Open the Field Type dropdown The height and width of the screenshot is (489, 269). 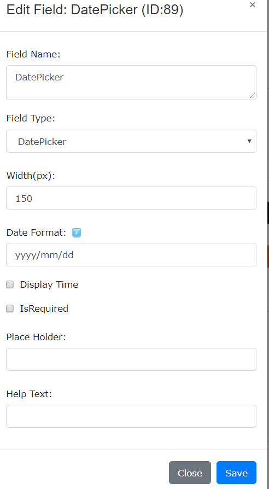click(131, 141)
